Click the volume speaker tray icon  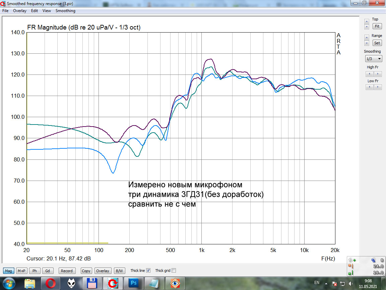click(350, 284)
